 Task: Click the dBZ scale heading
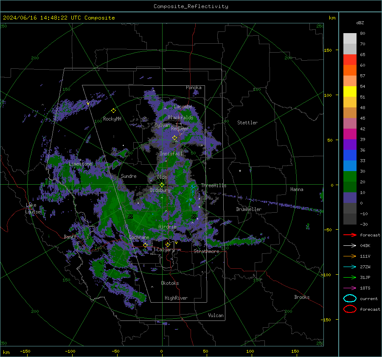[x=360, y=22]
